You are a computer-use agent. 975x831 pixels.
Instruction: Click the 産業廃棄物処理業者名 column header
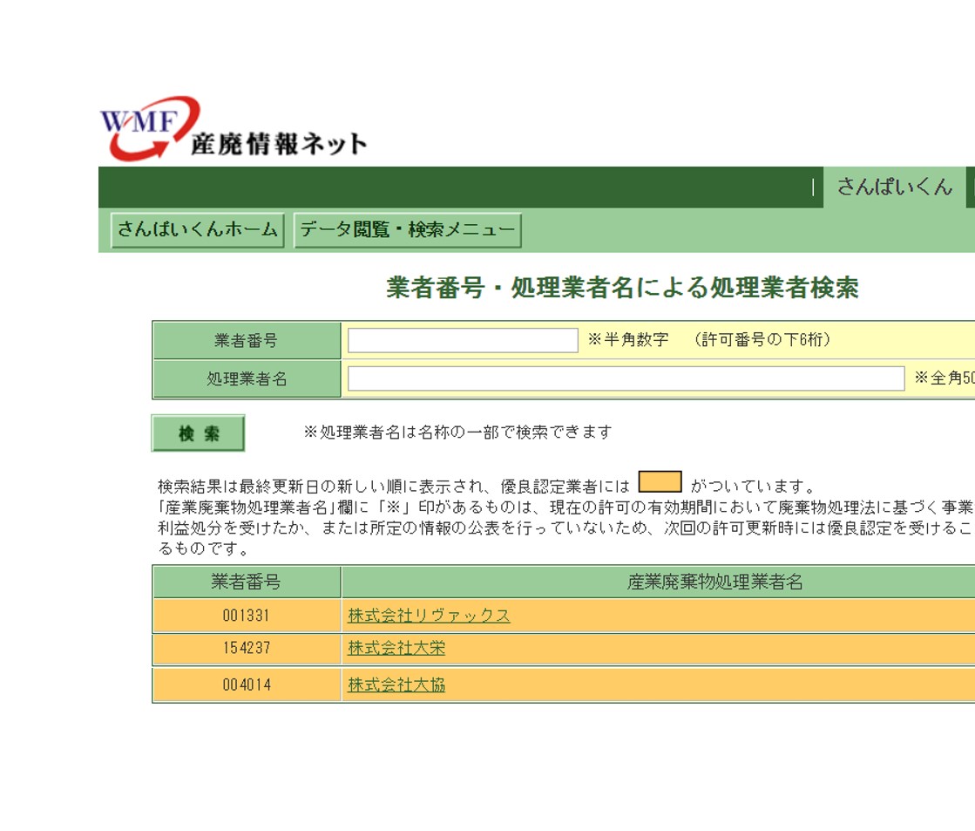coord(714,582)
